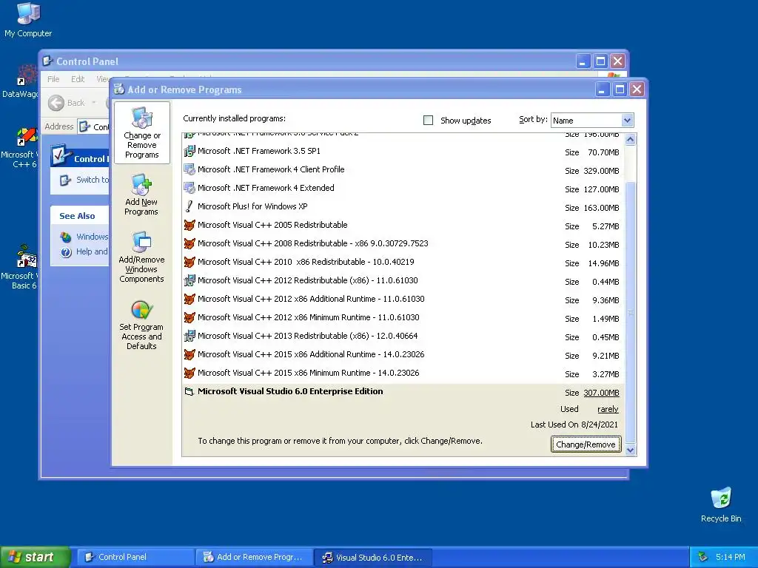Select Visual C++ 2015 x86 Minimum Runtime entry
Image resolution: width=758 pixels, height=568 pixels.
point(403,373)
